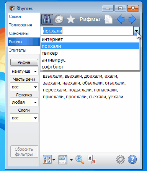Select the Рифмы tab in sidebar

pyautogui.click(x=24, y=42)
